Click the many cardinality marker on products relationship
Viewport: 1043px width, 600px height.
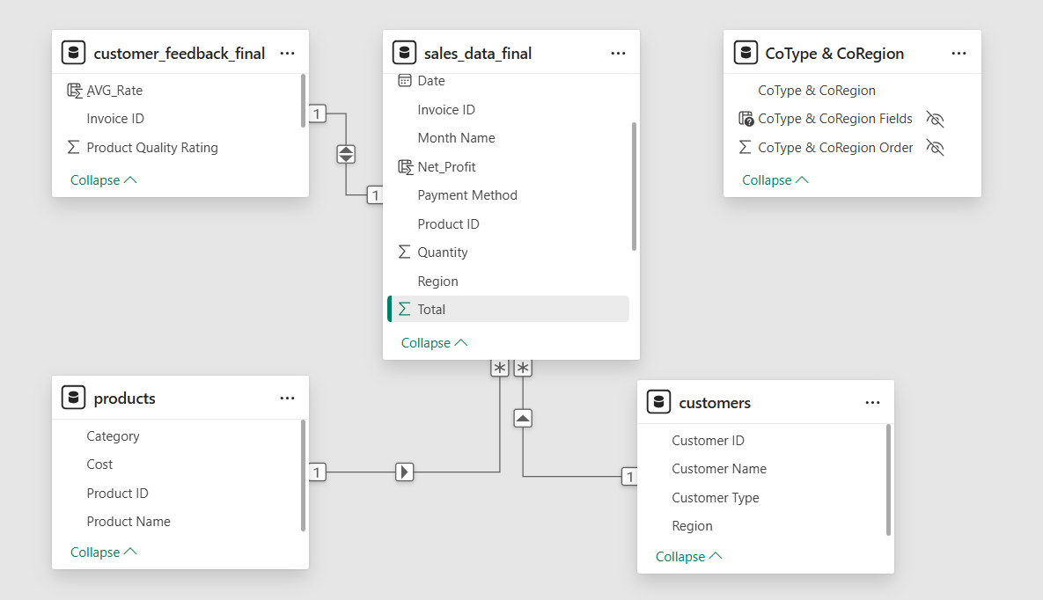pos(500,368)
